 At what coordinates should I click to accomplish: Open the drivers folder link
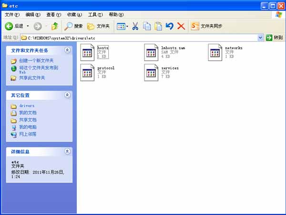(27, 105)
